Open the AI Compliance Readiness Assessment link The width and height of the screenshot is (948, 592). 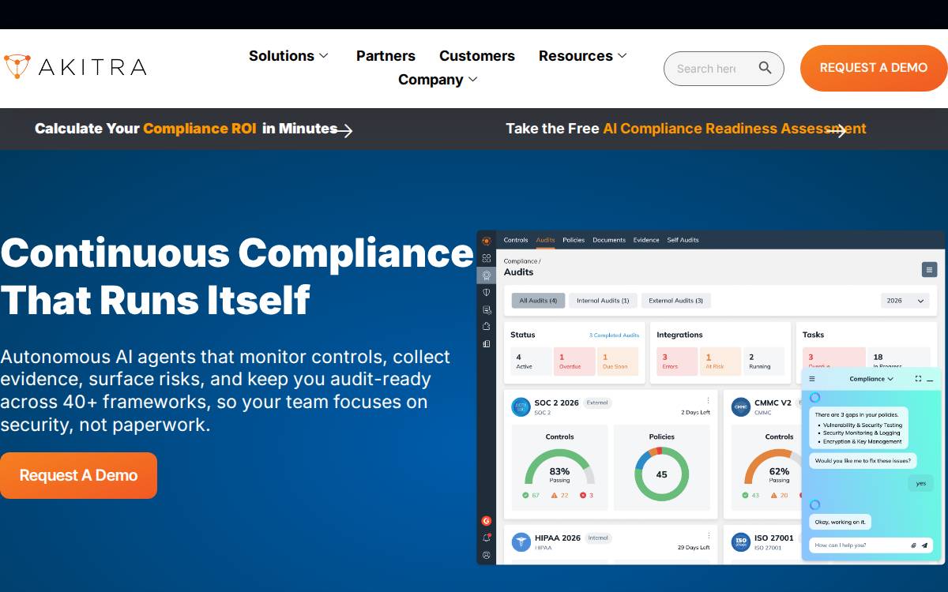click(x=686, y=129)
